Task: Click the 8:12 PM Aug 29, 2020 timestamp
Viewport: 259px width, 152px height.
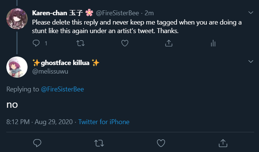Action: 40,122
